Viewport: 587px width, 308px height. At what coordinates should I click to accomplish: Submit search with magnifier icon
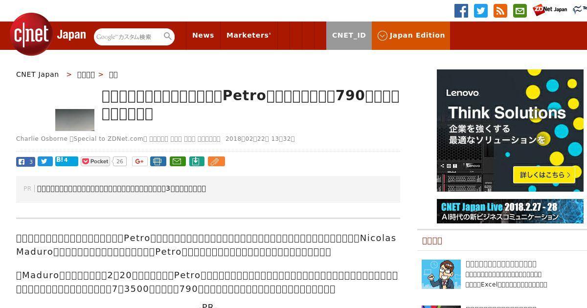point(168,36)
